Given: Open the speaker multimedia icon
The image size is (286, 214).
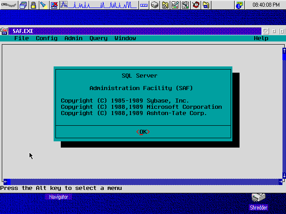Looking at the screenshot, I should (x=185, y=5).
